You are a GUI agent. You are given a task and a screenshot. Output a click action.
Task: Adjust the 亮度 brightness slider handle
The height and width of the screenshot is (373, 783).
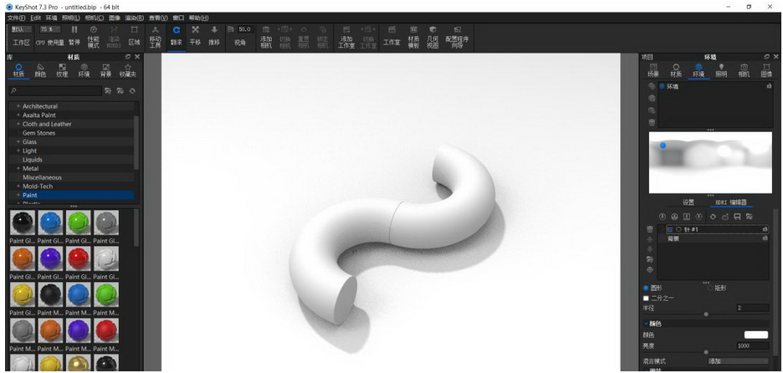pyautogui.click(x=705, y=352)
